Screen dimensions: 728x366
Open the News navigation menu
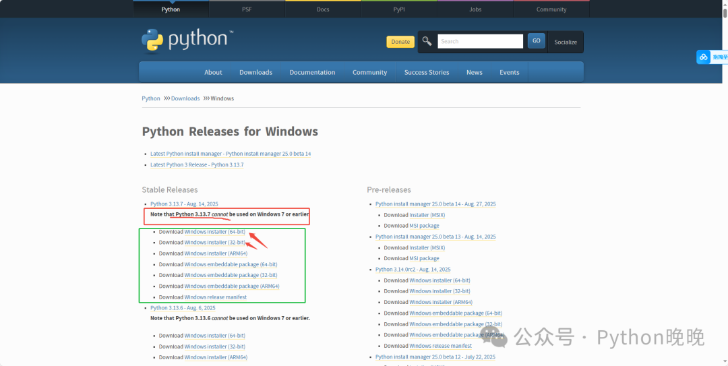(475, 72)
